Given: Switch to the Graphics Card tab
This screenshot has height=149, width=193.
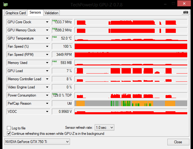Looking at the screenshot, I should 16,13.
